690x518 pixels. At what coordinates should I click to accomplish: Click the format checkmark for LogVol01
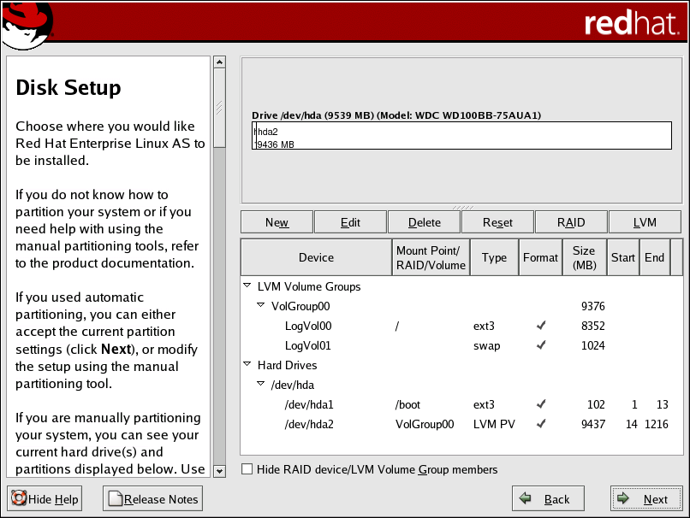540,345
